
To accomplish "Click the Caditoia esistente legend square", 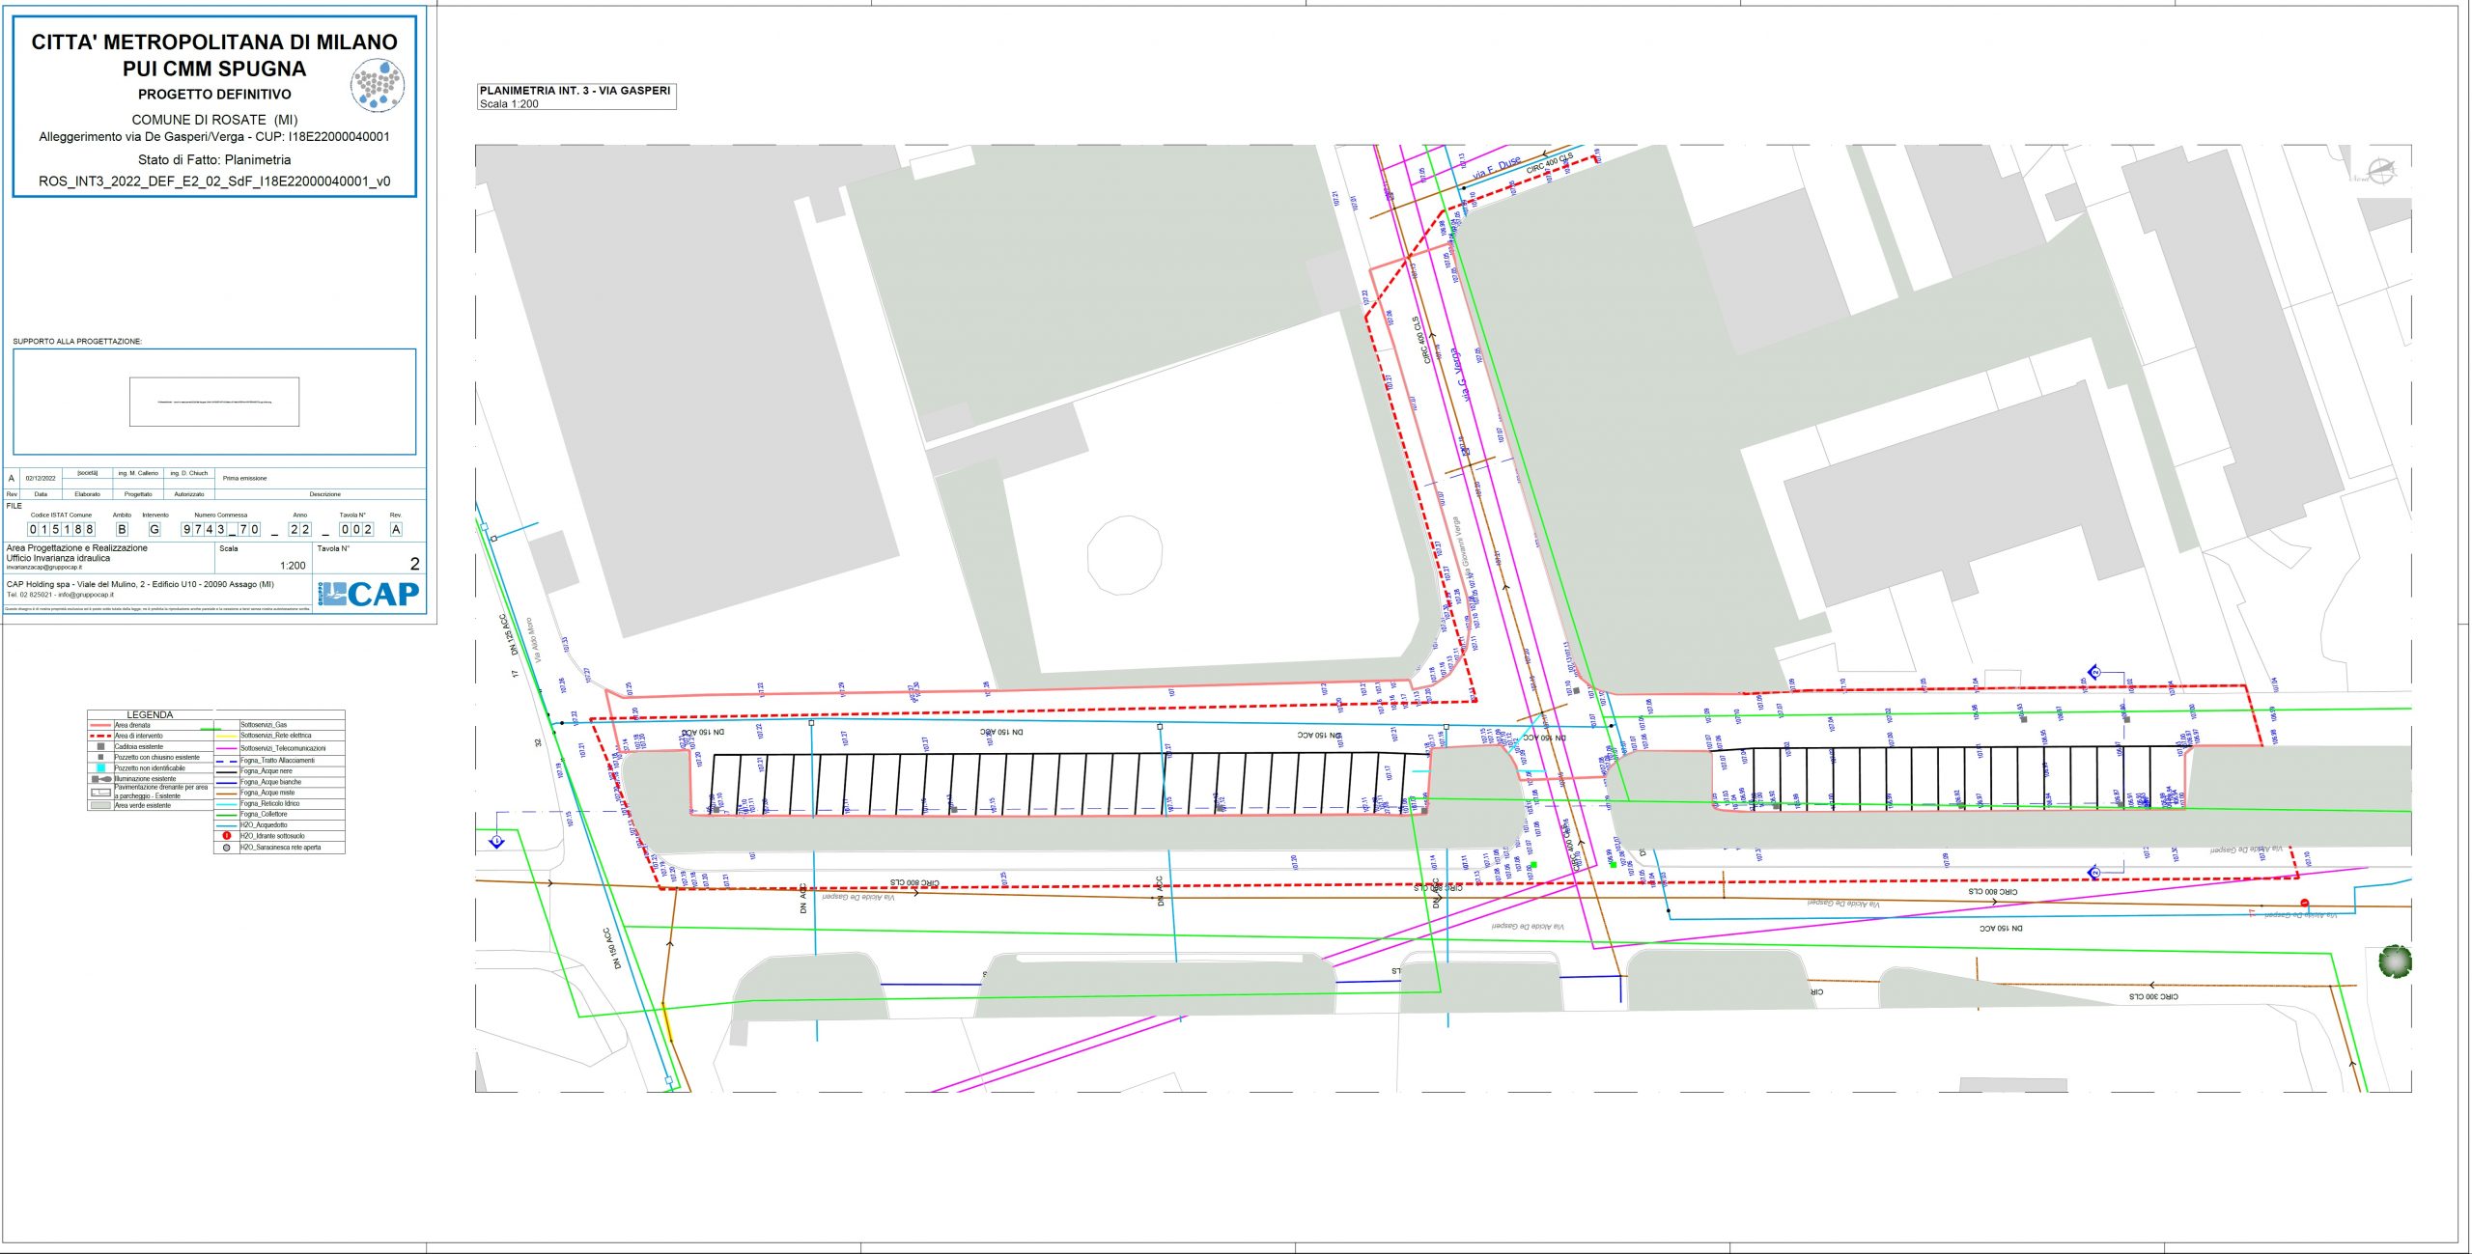I will (100, 746).
